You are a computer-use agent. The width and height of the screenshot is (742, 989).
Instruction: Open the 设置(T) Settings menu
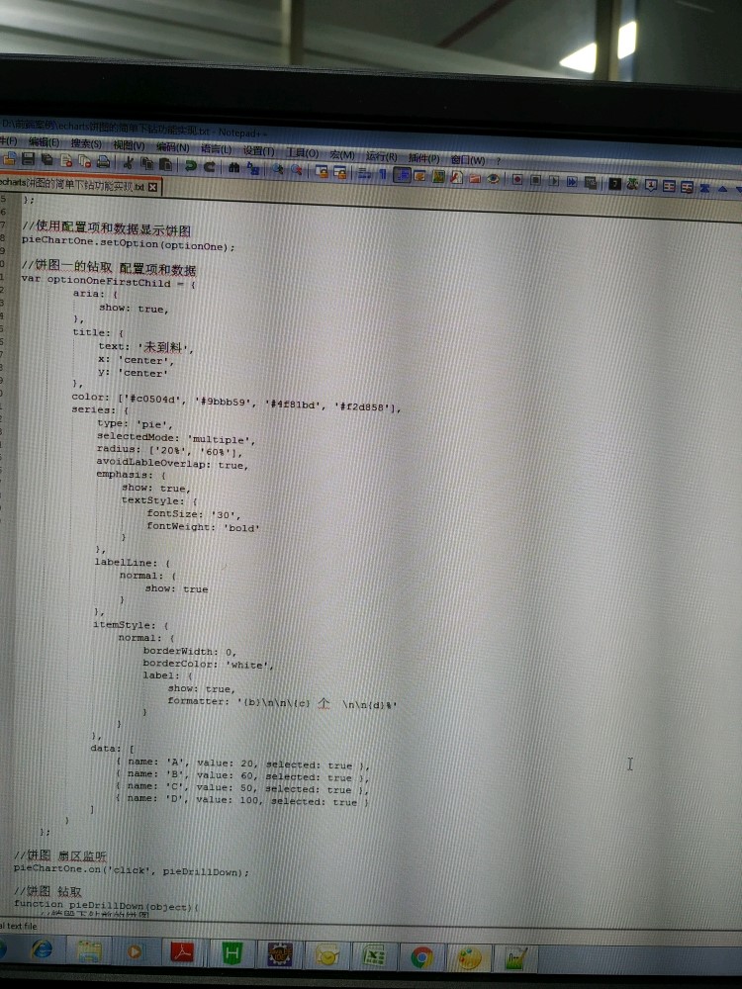(258, 151)
